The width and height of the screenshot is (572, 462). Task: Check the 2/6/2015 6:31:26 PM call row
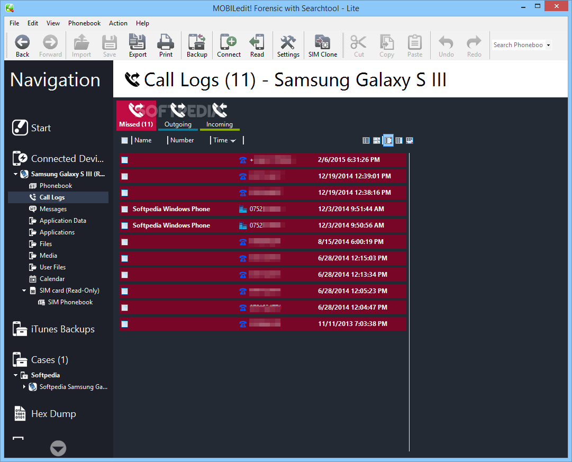pos(124,160)
